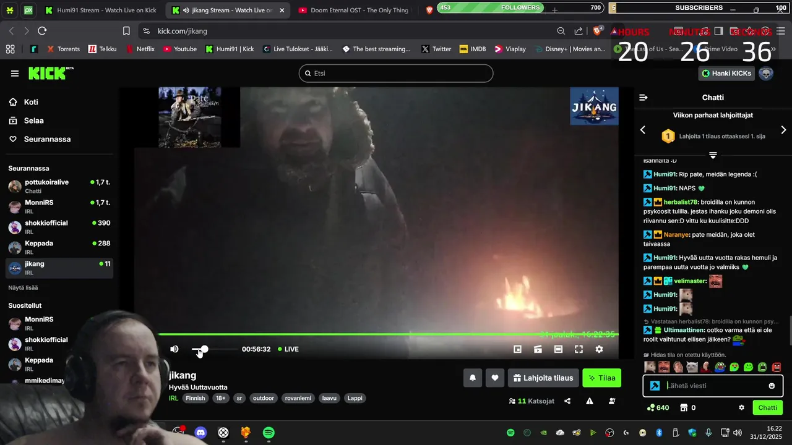Open the emoji picker in chat

772,386
